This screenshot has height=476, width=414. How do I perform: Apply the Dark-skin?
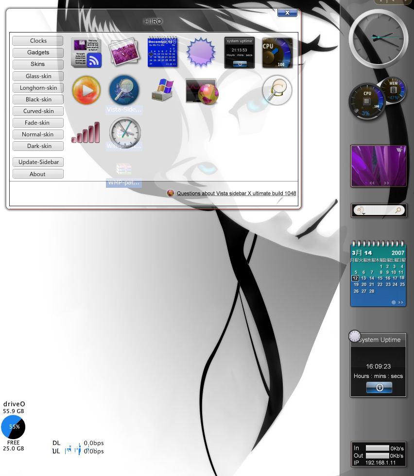click(x=38, y=146)
